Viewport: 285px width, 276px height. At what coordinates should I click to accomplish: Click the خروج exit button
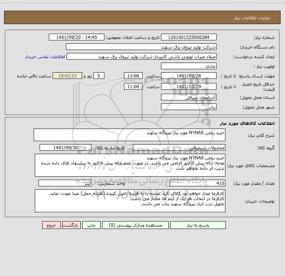pos(51,225)
